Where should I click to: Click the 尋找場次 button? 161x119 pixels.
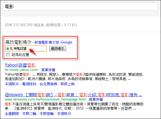58,49
